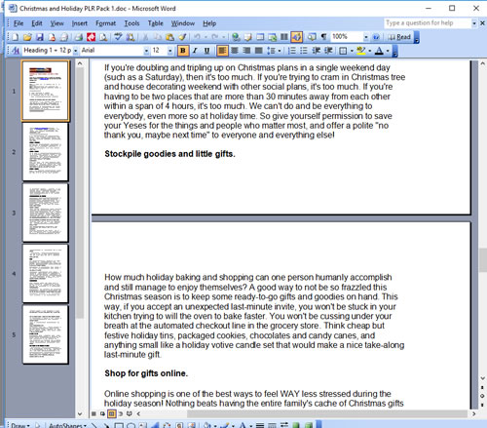Open the Edit menu
The width and height of the screenshot is (487, 428).
click(37, 23)
